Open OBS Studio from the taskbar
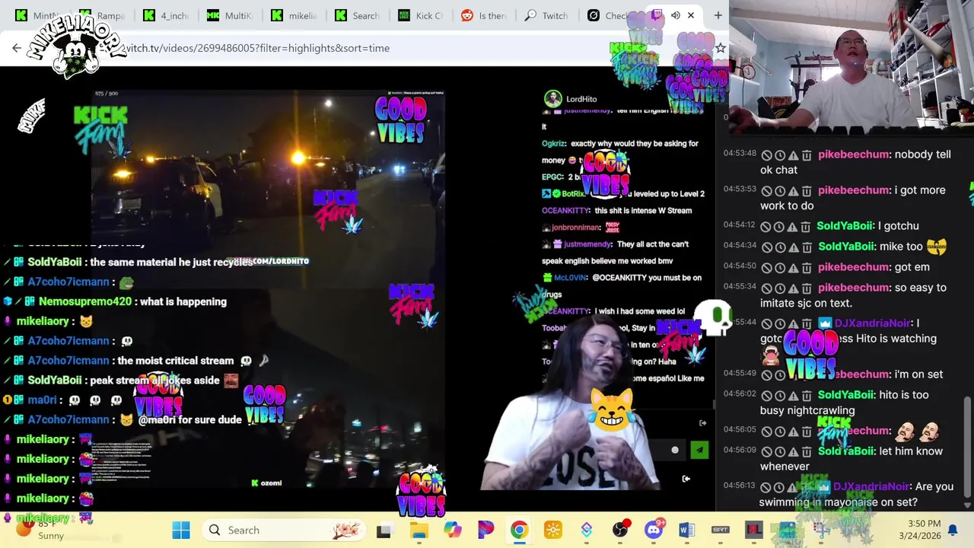 click(620, 530)
